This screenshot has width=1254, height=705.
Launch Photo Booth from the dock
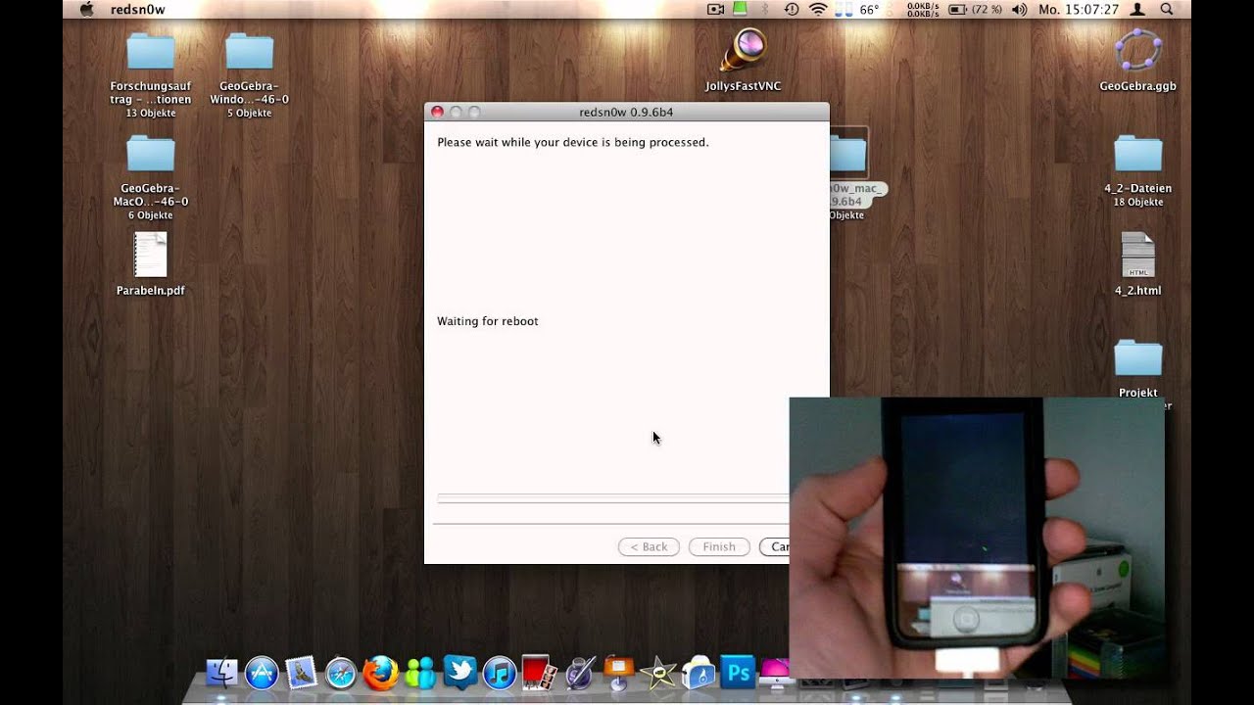tap(540, 673)
